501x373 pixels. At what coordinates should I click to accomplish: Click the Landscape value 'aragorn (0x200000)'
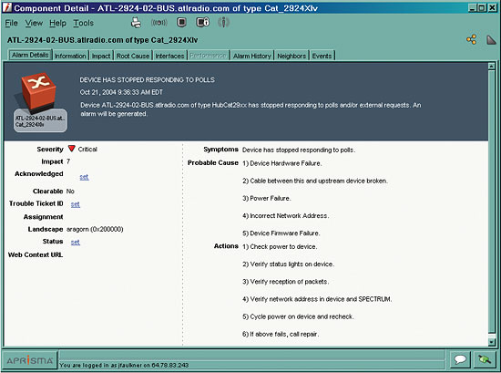(x=95, y=229)
